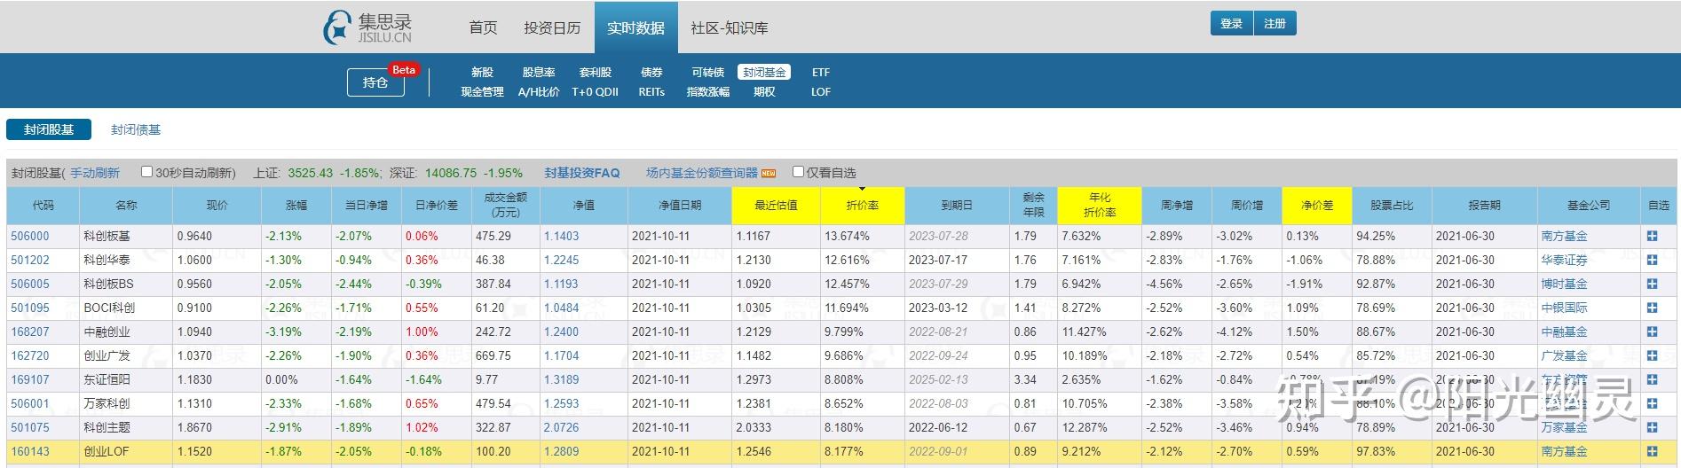Select the 封闭股基 tab
1681x468 pixels.
[49, 129]
